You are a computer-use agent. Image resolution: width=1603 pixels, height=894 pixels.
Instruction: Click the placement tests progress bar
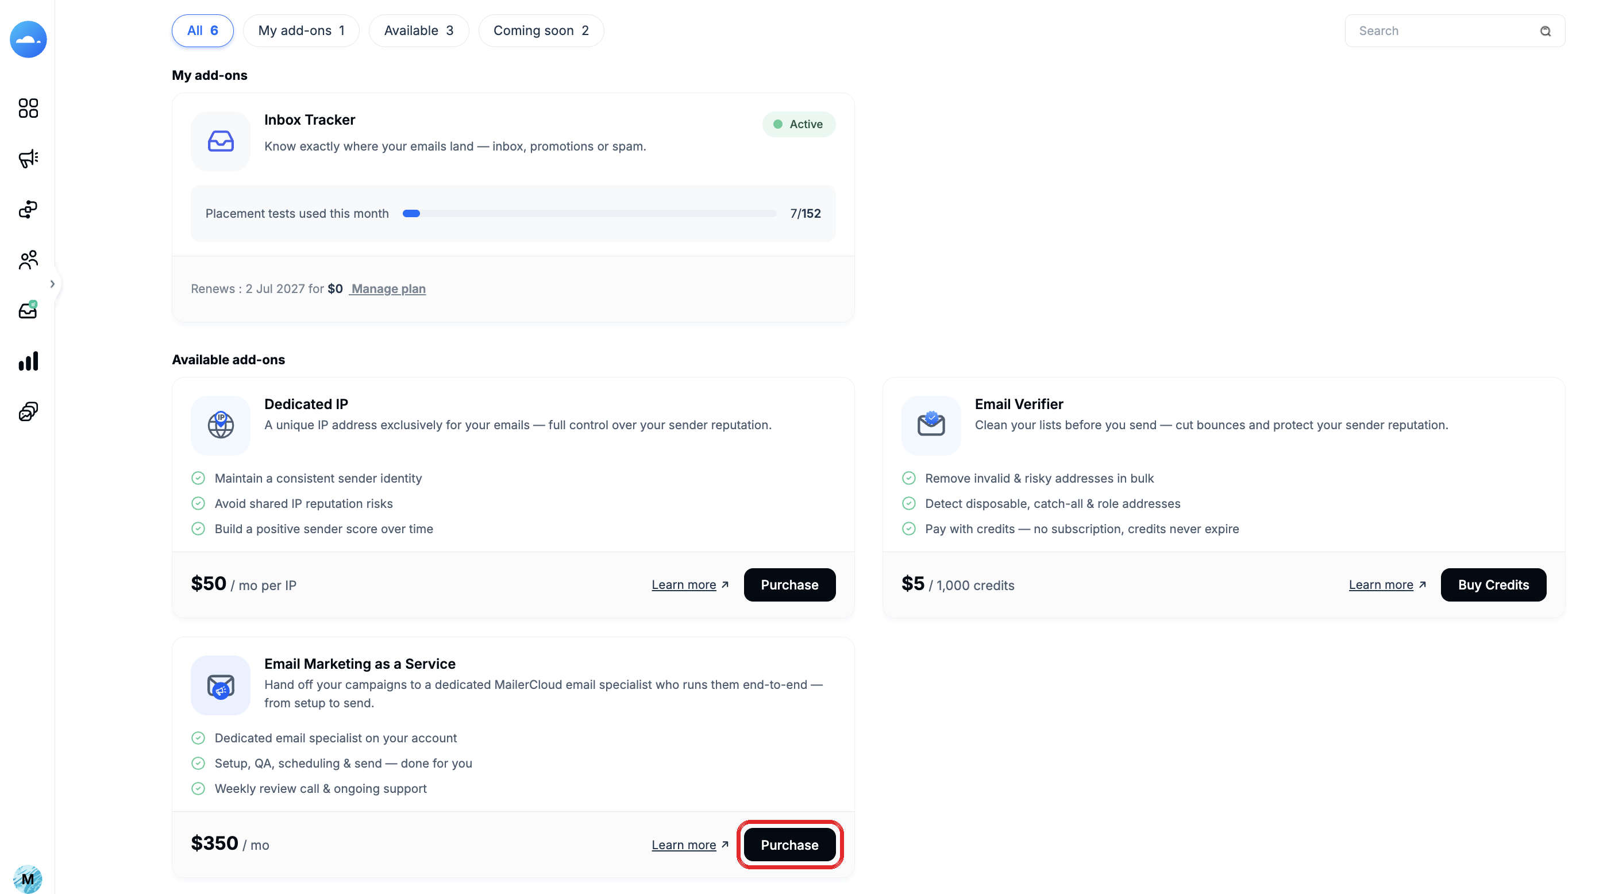(x=589, y=213)
